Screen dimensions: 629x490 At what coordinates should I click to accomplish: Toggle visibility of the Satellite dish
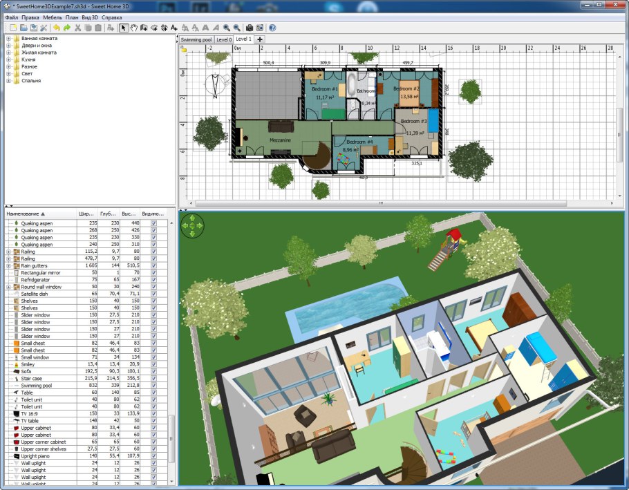point(153,293)
